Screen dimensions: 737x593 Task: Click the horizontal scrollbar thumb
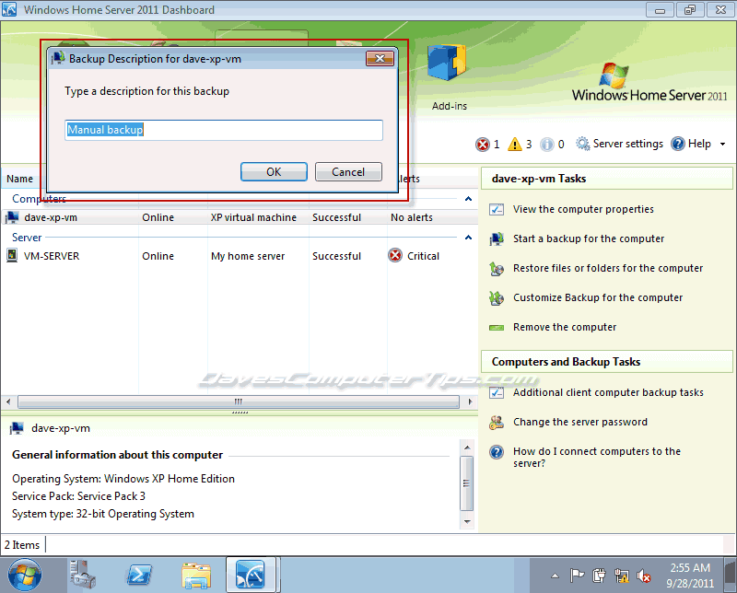[239, 401]
